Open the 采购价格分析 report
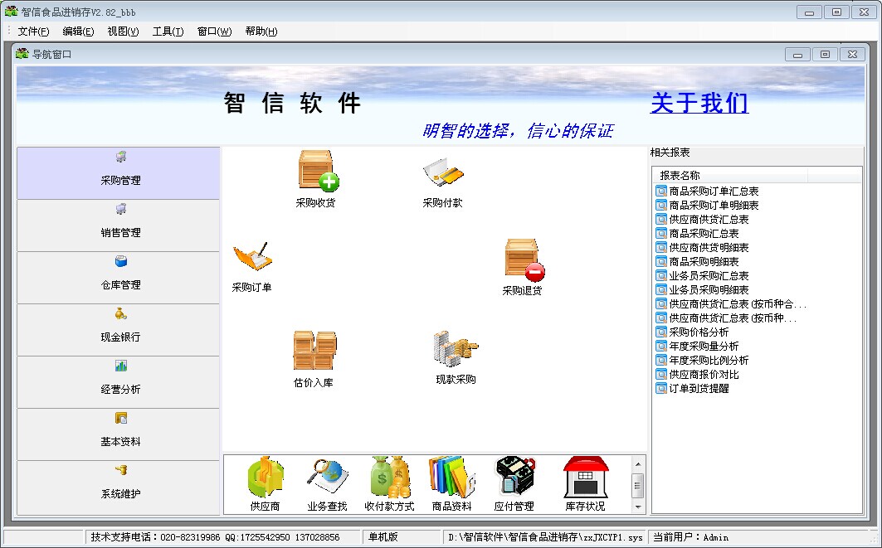Image resolution: width=882 pixels, height=548 pixels. (x=699, y=332)
